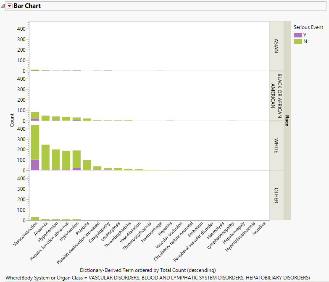This screenshot has width=329, height=282.
Task: Click the purple Y serious event legend swatch
Action: (297, 35)
